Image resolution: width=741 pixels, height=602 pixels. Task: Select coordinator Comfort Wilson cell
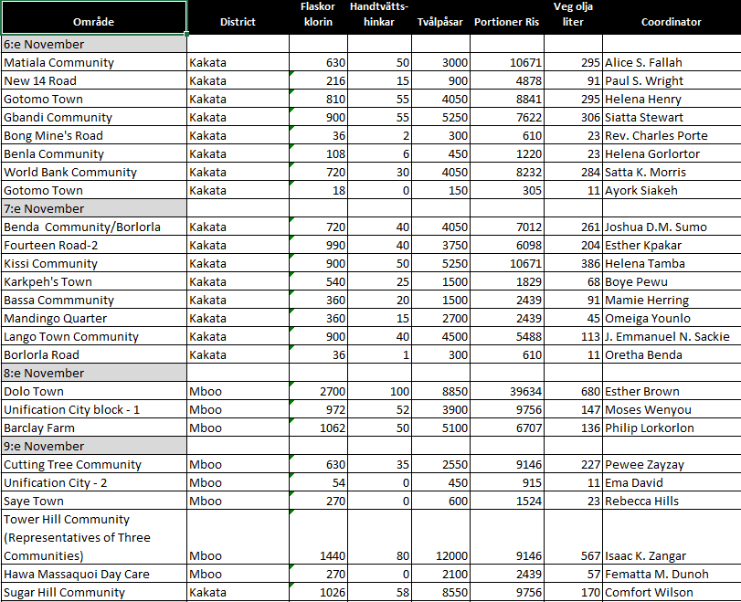point(671,592)
